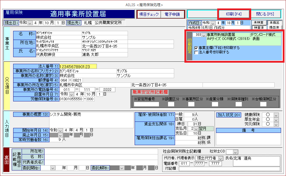Uncheck 事業主欄(下段)を印刷する checkbox

point(196,48)
